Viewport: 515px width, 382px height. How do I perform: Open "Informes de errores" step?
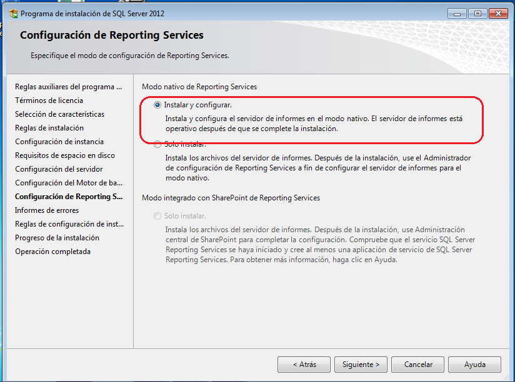coord(47,210)
